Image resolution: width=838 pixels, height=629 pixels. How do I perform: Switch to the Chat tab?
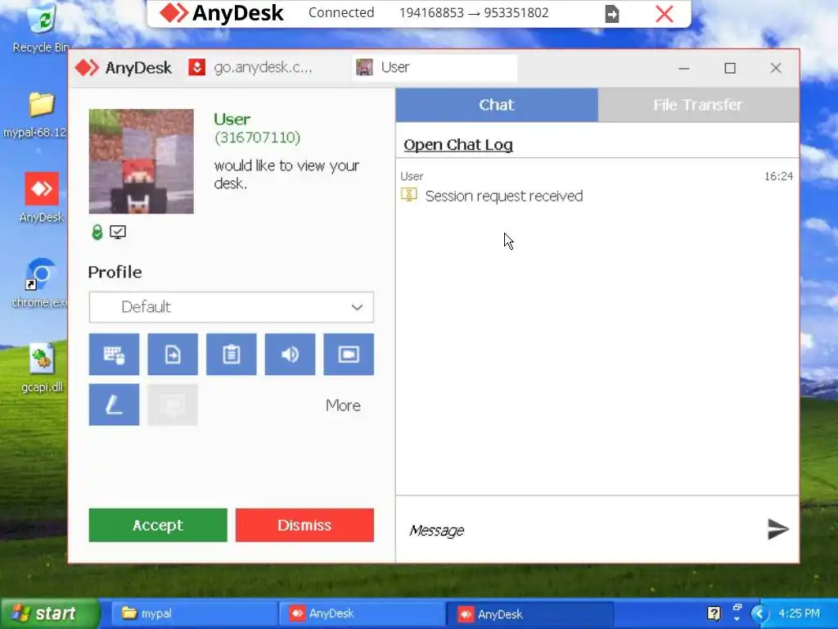(497, 105)
